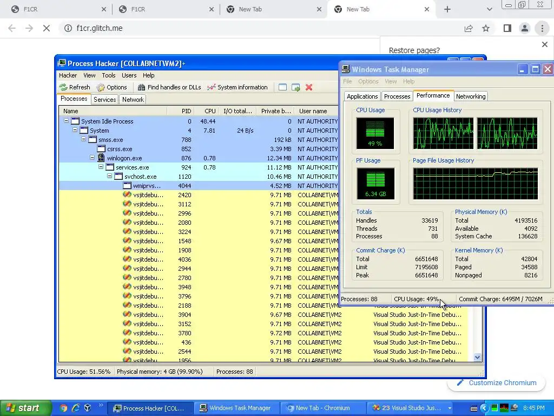Screen dimensions: 554x416
Task: Switch to the Services tab
Action: click(x=104, y=100)
